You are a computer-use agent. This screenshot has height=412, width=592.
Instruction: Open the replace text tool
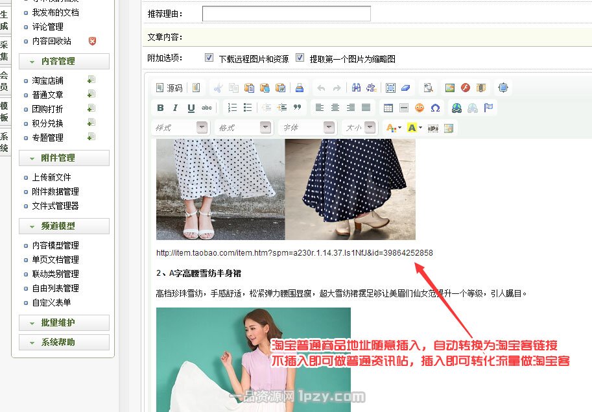[372, 88]
